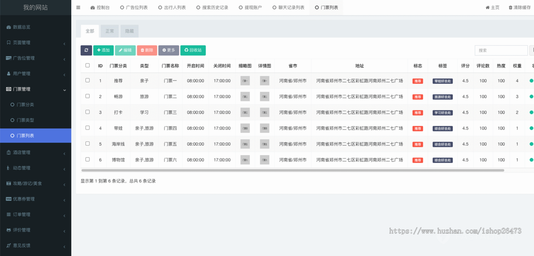Image resolution: width=534 pixels, height=256 pixels.
Task: Open the 更多 dropdown button
Action: (x=169, y=50)
